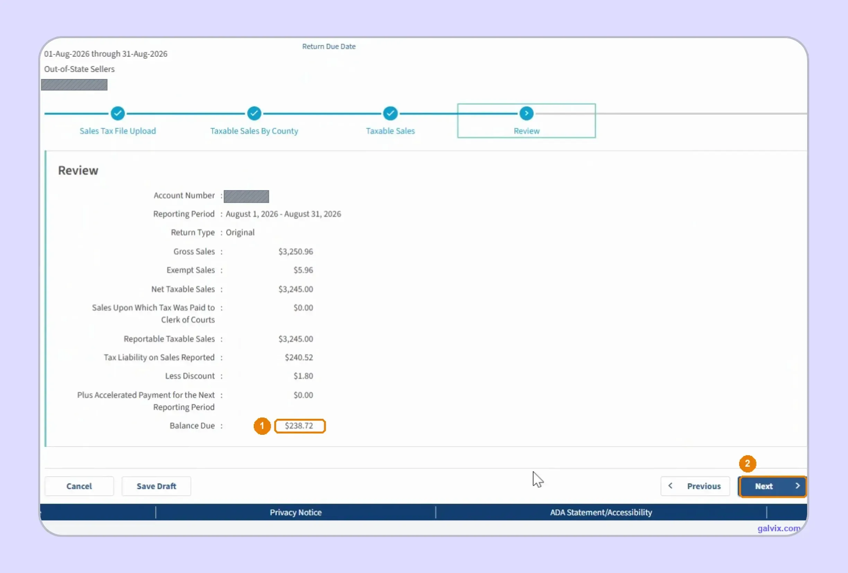Click the Exempt Sales value $5.96
848x573 pixels.
[x=303, y=270]
